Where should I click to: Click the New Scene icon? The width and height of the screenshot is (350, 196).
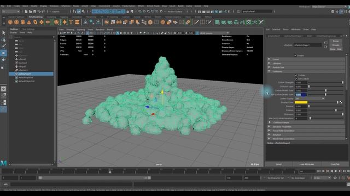point(26,11)
